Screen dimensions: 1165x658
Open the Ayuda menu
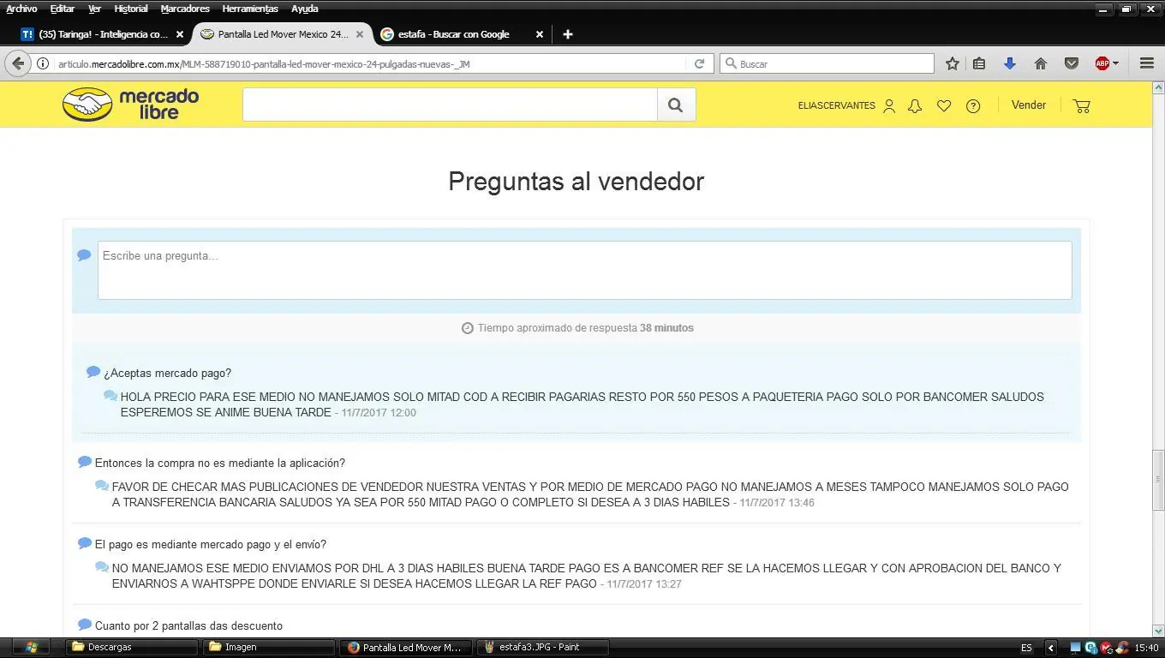tap(304, 9)
